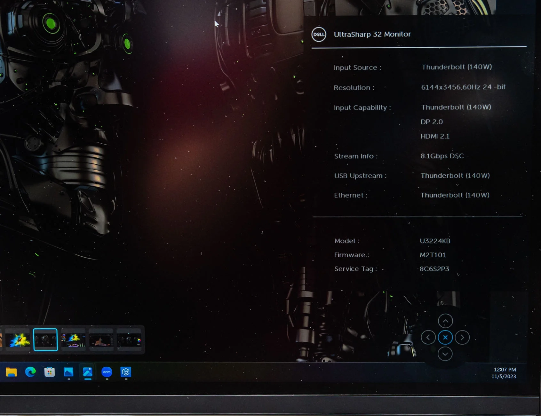The width and height of the screenshot is (541, 416).
Task: Open Zoom from the taskbar
Action: (107, 372)
